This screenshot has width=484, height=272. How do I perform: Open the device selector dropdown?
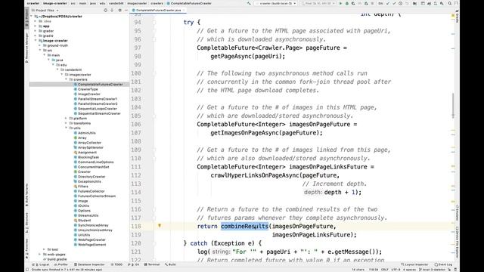point(318,3)
